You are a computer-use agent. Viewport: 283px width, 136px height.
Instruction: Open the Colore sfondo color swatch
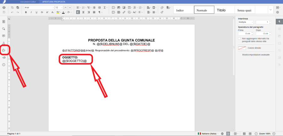coord(241,48)
